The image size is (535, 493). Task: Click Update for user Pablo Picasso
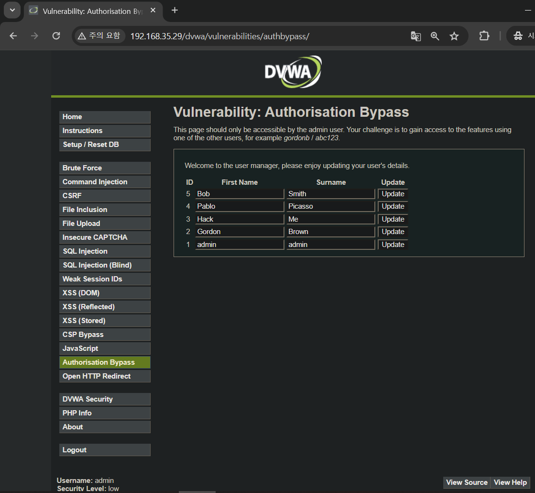coord(393,206)
